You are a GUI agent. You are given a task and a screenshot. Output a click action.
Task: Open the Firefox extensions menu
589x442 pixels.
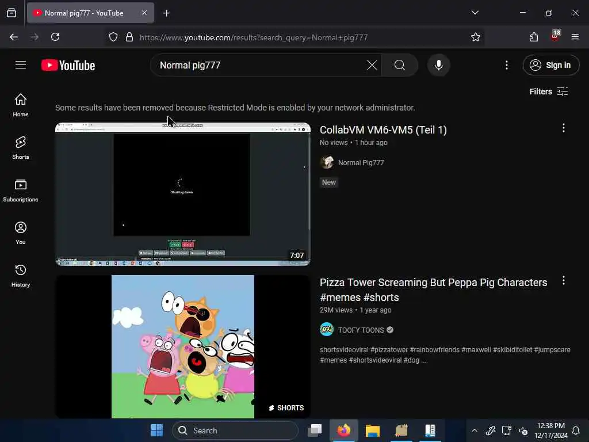(534, 37)
